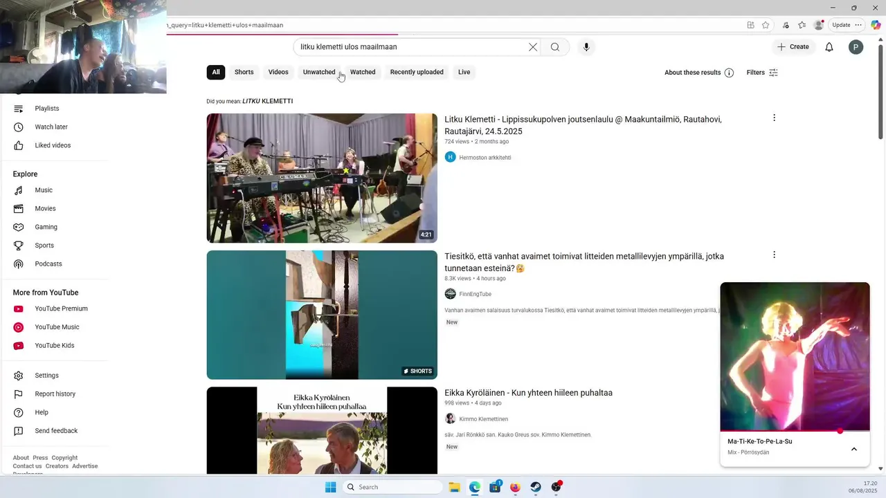Select the Unwatched filter chip

(x=319, y=72)
